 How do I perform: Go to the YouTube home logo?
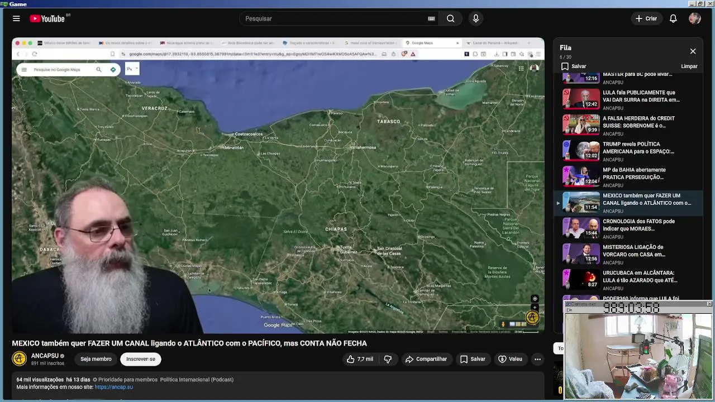pos(47,18)
